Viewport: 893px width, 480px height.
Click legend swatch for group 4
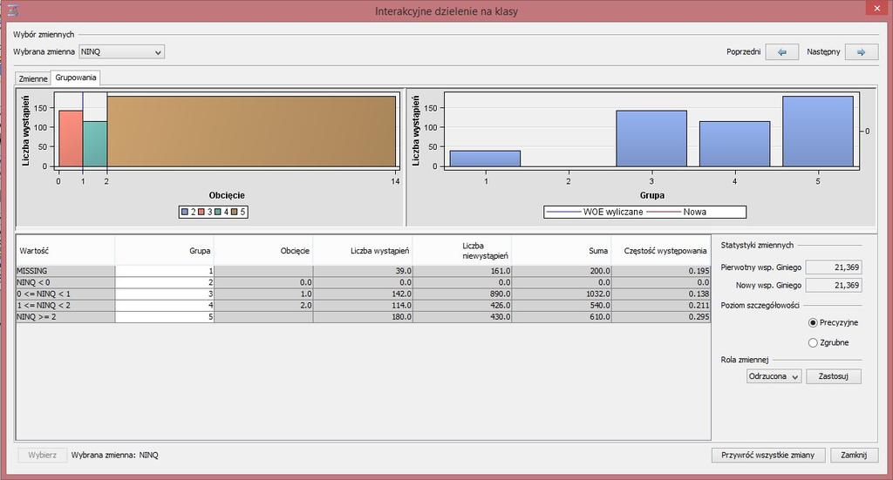click(217, 213)
